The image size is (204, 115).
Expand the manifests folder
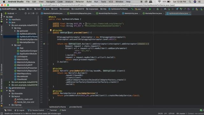pos(7,19)
